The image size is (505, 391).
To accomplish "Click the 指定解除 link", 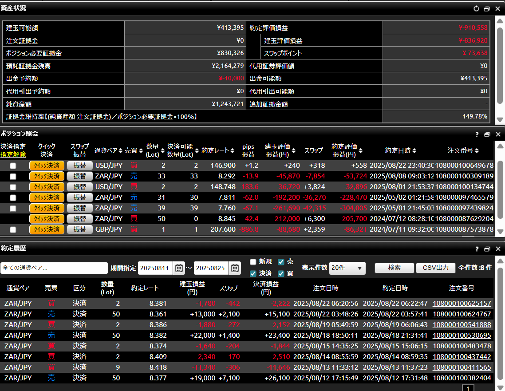I will pos(13,155).
